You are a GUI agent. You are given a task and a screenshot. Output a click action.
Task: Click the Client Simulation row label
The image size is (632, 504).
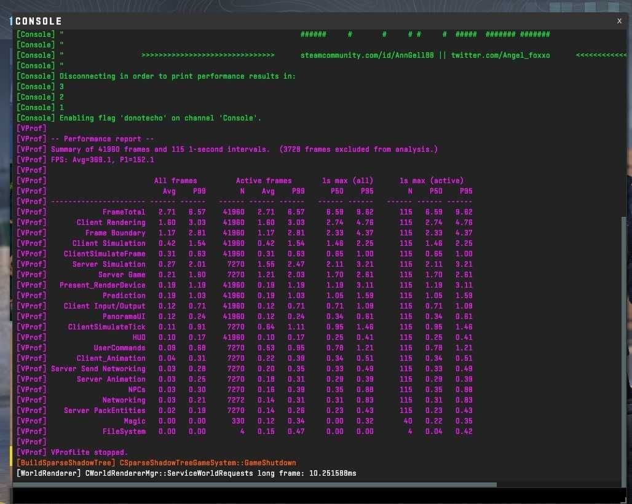pyautogui.click(x=109, y=243)
